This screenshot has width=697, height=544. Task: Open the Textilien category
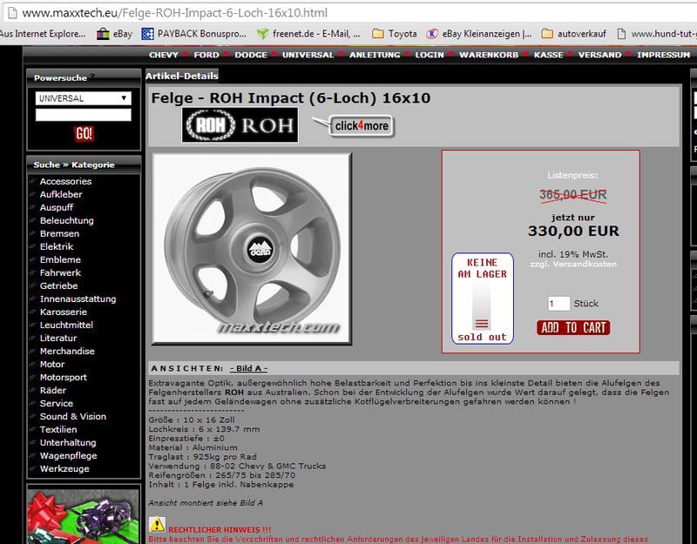point(58,429)
